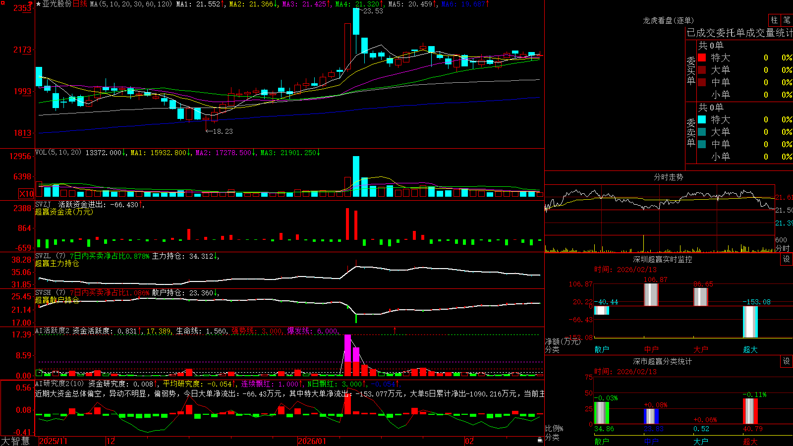Click the 深市超赢分类统计 panel title
The width and height of the screenshot is (793, 446).
coord(662,361)
